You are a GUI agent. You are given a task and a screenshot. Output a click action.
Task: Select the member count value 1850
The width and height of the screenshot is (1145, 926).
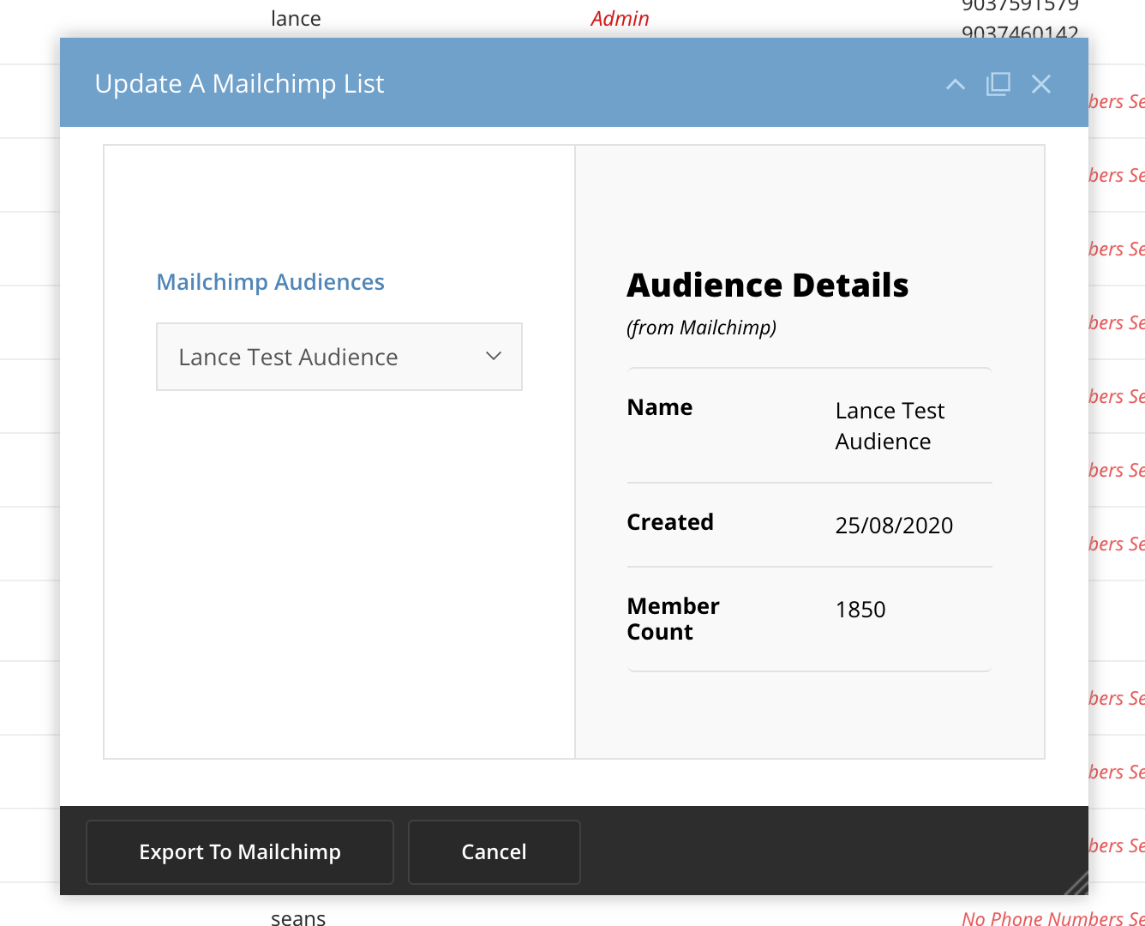click(860, 610)
